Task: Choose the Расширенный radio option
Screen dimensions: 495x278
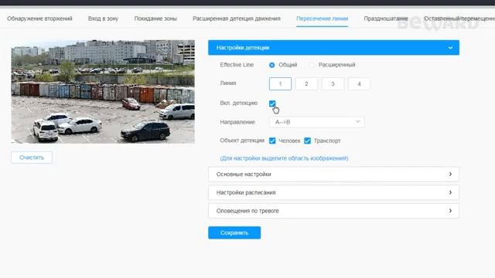Action: tap(312, 65)
